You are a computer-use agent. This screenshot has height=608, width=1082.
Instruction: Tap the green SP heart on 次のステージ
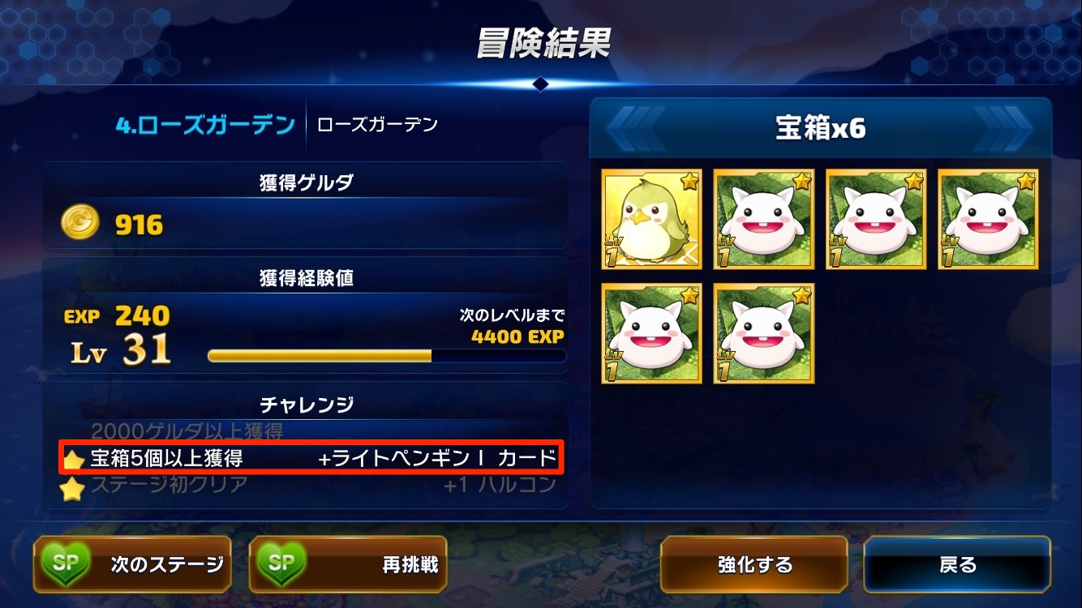pos(67,563)
